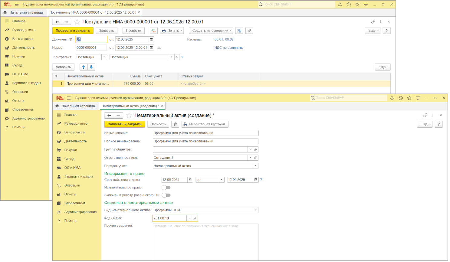Open document structure icon next to Создать на основании

point(239,31)
